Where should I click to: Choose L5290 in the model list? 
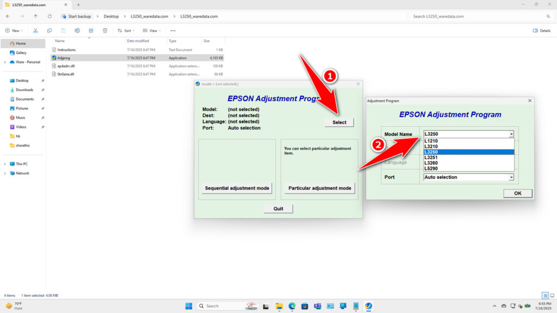point(469,168)
